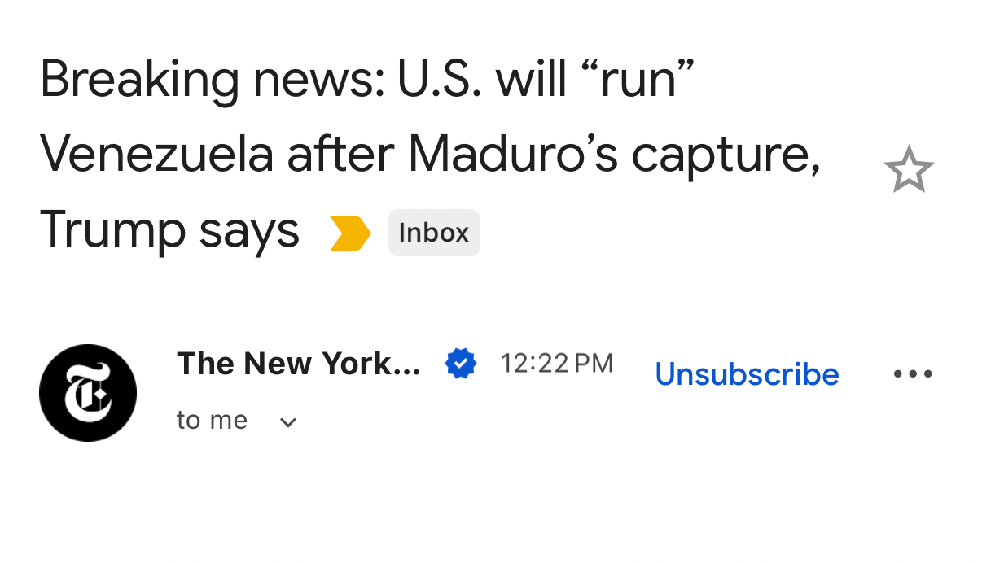Click "Trump says" in the subject line
Viewport: 982px width, 563px height.
pos(169,230)
